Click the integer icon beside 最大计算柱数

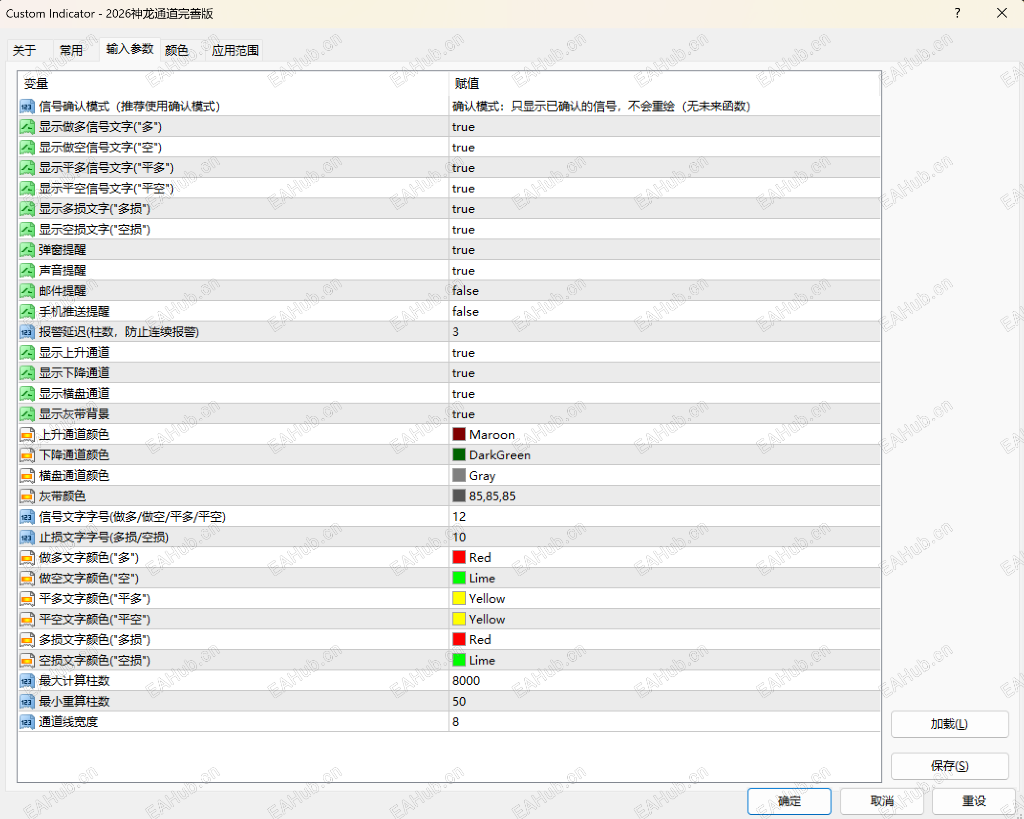(27, 681)
